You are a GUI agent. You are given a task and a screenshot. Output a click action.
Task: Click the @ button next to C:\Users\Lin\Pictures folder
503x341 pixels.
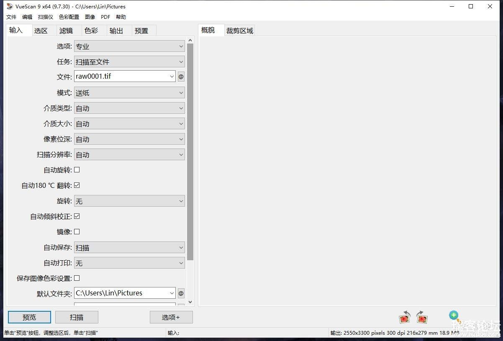(x=181, y=293)
